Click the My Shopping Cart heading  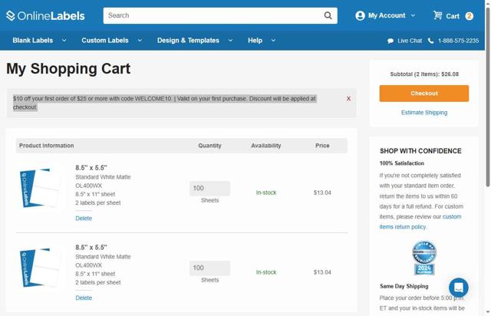pyautogui.click(x=68, y=68)
